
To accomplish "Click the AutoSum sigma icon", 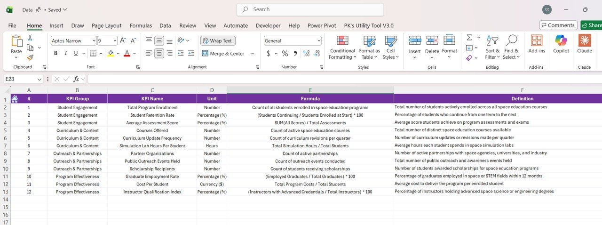I will pyautogui.click(x=469, y=38).
